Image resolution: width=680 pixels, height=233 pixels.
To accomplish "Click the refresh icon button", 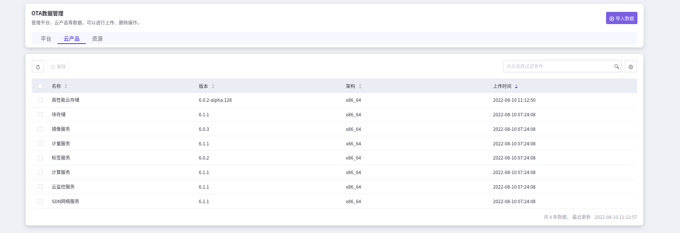I will 38,67.
